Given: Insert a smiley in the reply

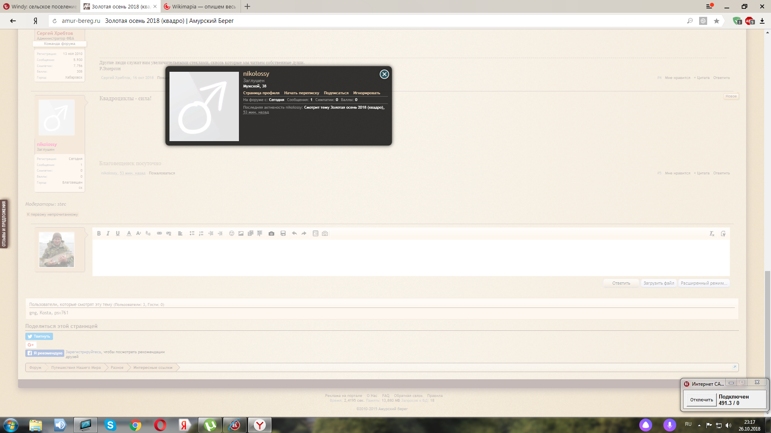Looking at the screenshot, I should 232,233.
